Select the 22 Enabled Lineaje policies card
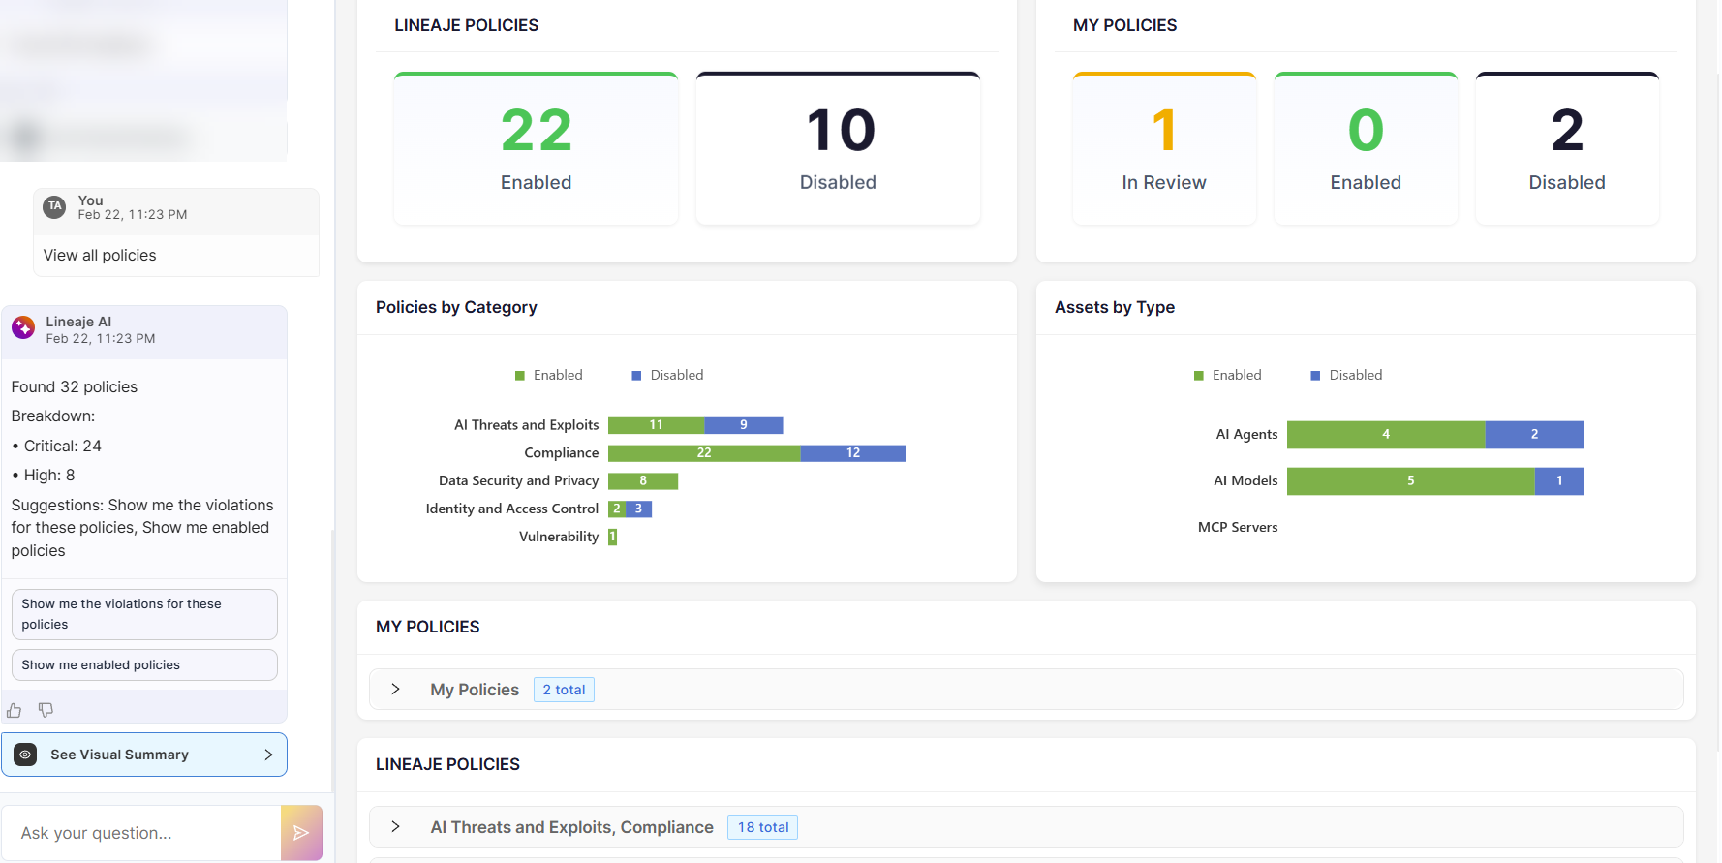Image resolution: width=1722 pixels, height=863 pixels. [536, 149]
